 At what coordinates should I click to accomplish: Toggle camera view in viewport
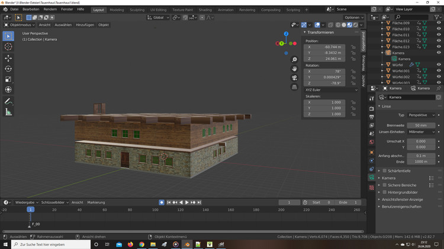point(294,78)
